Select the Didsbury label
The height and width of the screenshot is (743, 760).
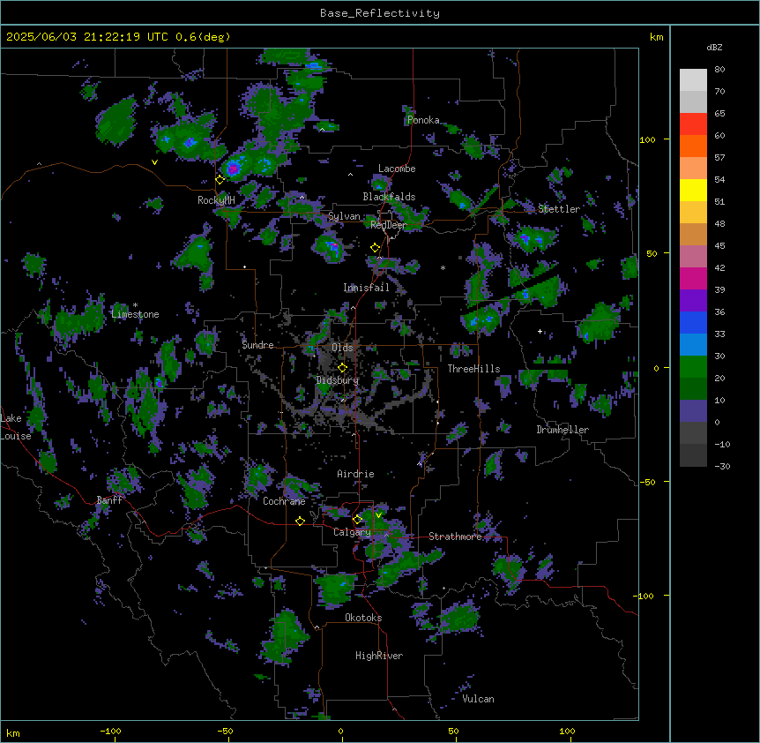click(338, 380)
